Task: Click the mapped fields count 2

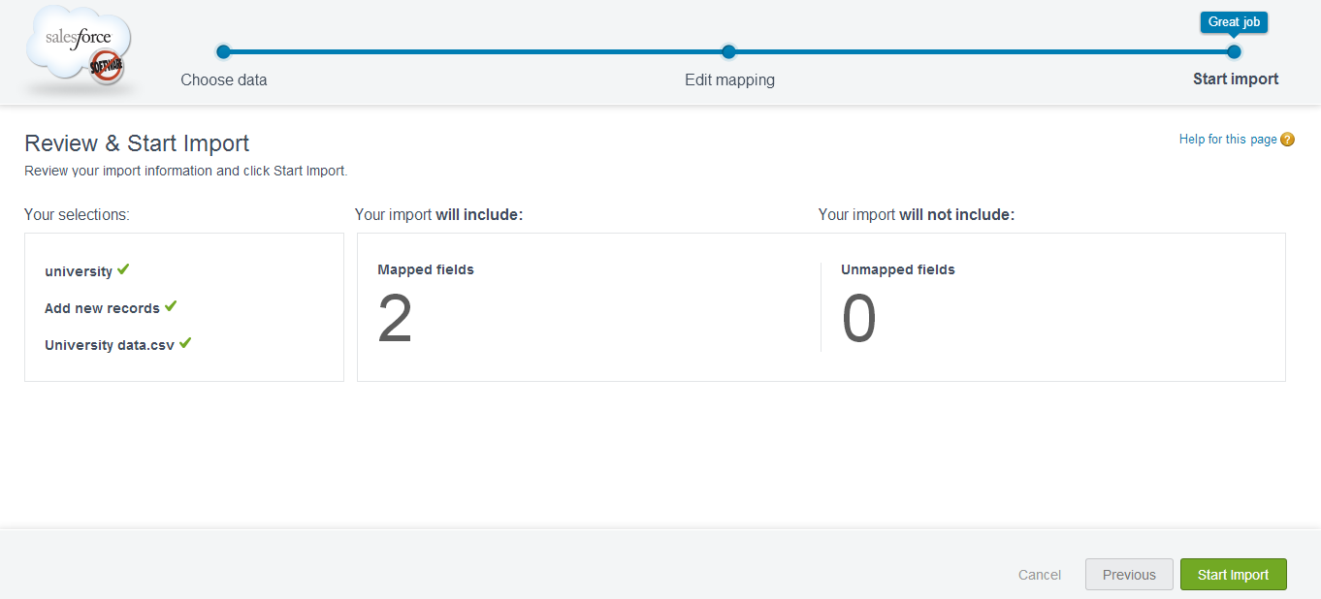Action: pos(395,319)
